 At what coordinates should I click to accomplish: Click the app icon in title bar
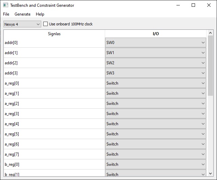click(x=5, y=5)
